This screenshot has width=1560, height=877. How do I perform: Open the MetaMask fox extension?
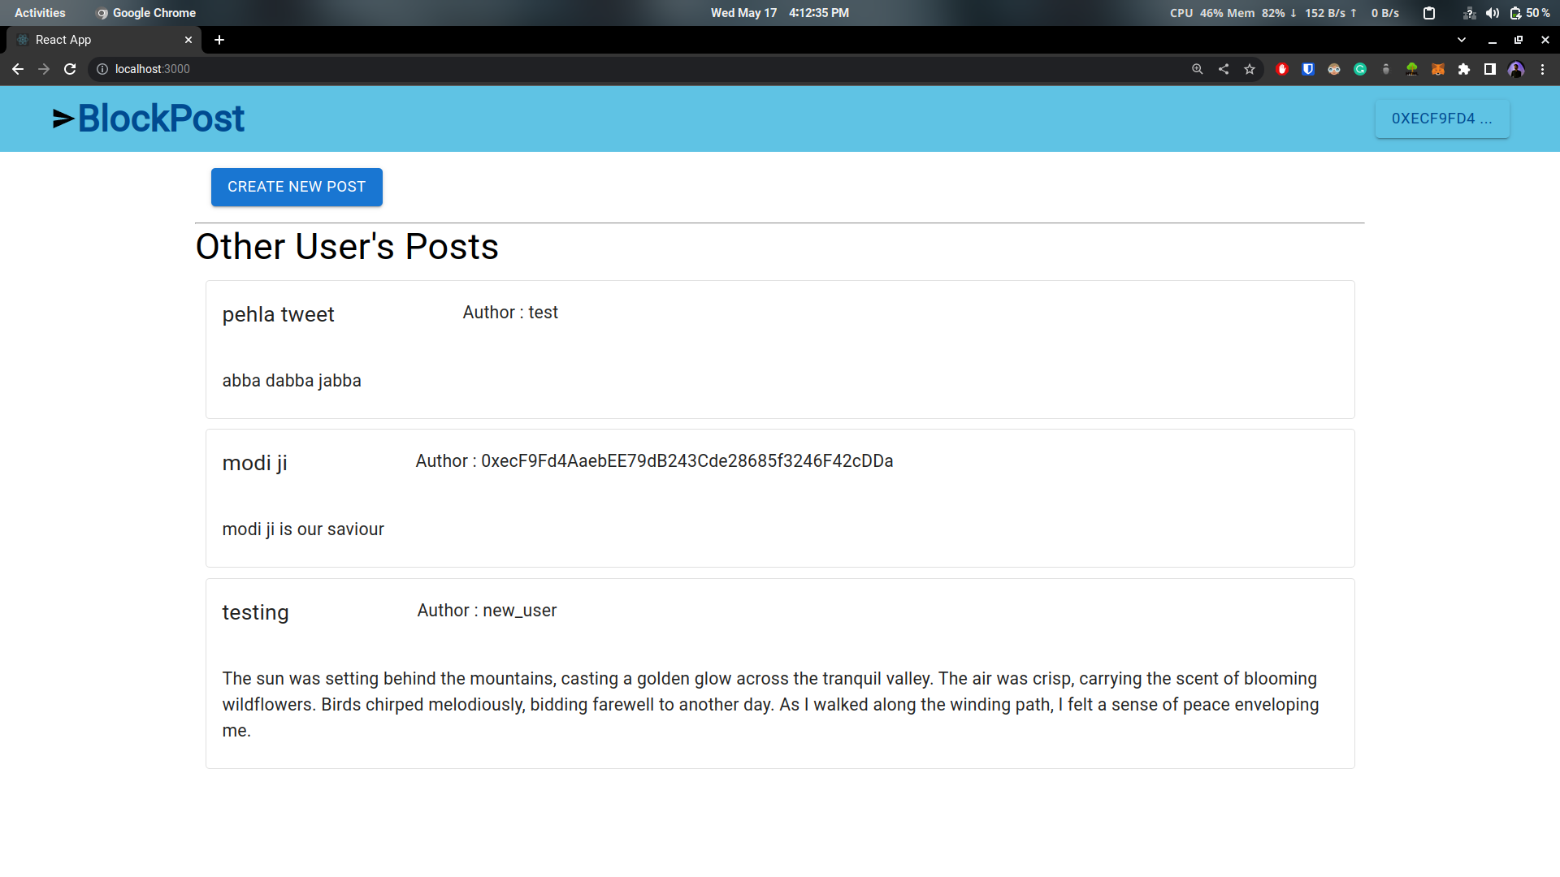1437,69
